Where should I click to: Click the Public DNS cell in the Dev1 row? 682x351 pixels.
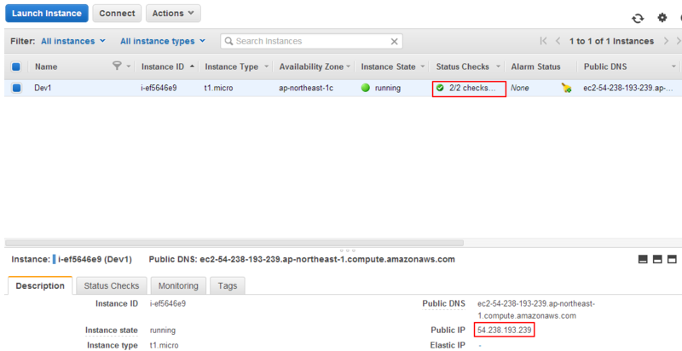[x=628, y=89]
